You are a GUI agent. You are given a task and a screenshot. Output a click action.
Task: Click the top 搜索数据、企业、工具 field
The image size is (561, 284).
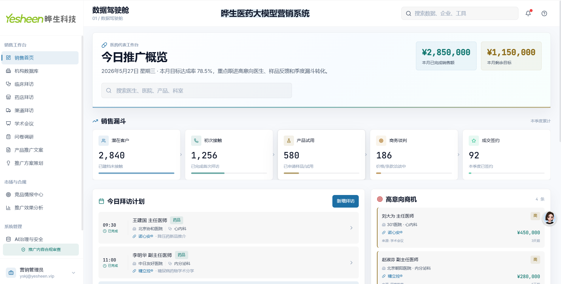pyautogui.click(x=460, y=13)
